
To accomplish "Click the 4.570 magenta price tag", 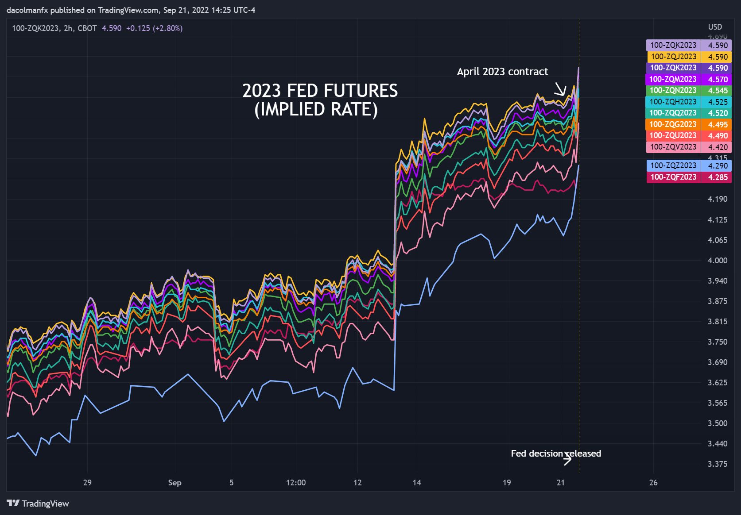I will coord(718,79).
